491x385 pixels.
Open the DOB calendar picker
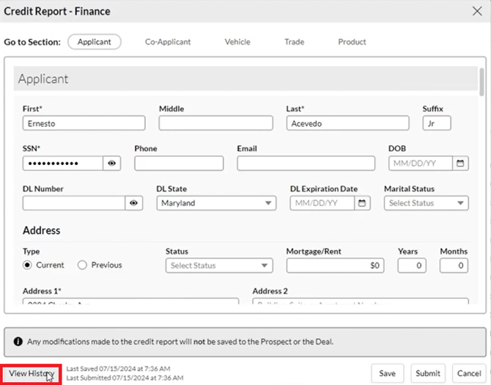(460, 164)
